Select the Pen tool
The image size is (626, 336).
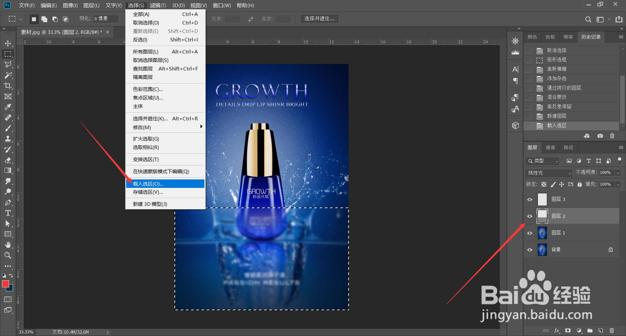click(8, 202)
